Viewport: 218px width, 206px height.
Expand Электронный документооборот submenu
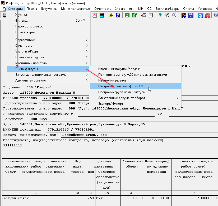tap(135, 98)
